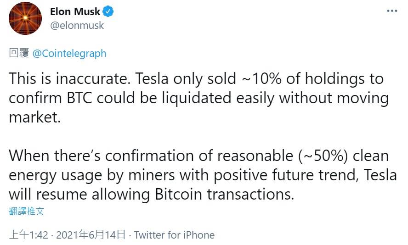Viewport: 408px width, 245px height.
Task: Click the 'This is inaccurate' sentence
Action: coord(69,78)
